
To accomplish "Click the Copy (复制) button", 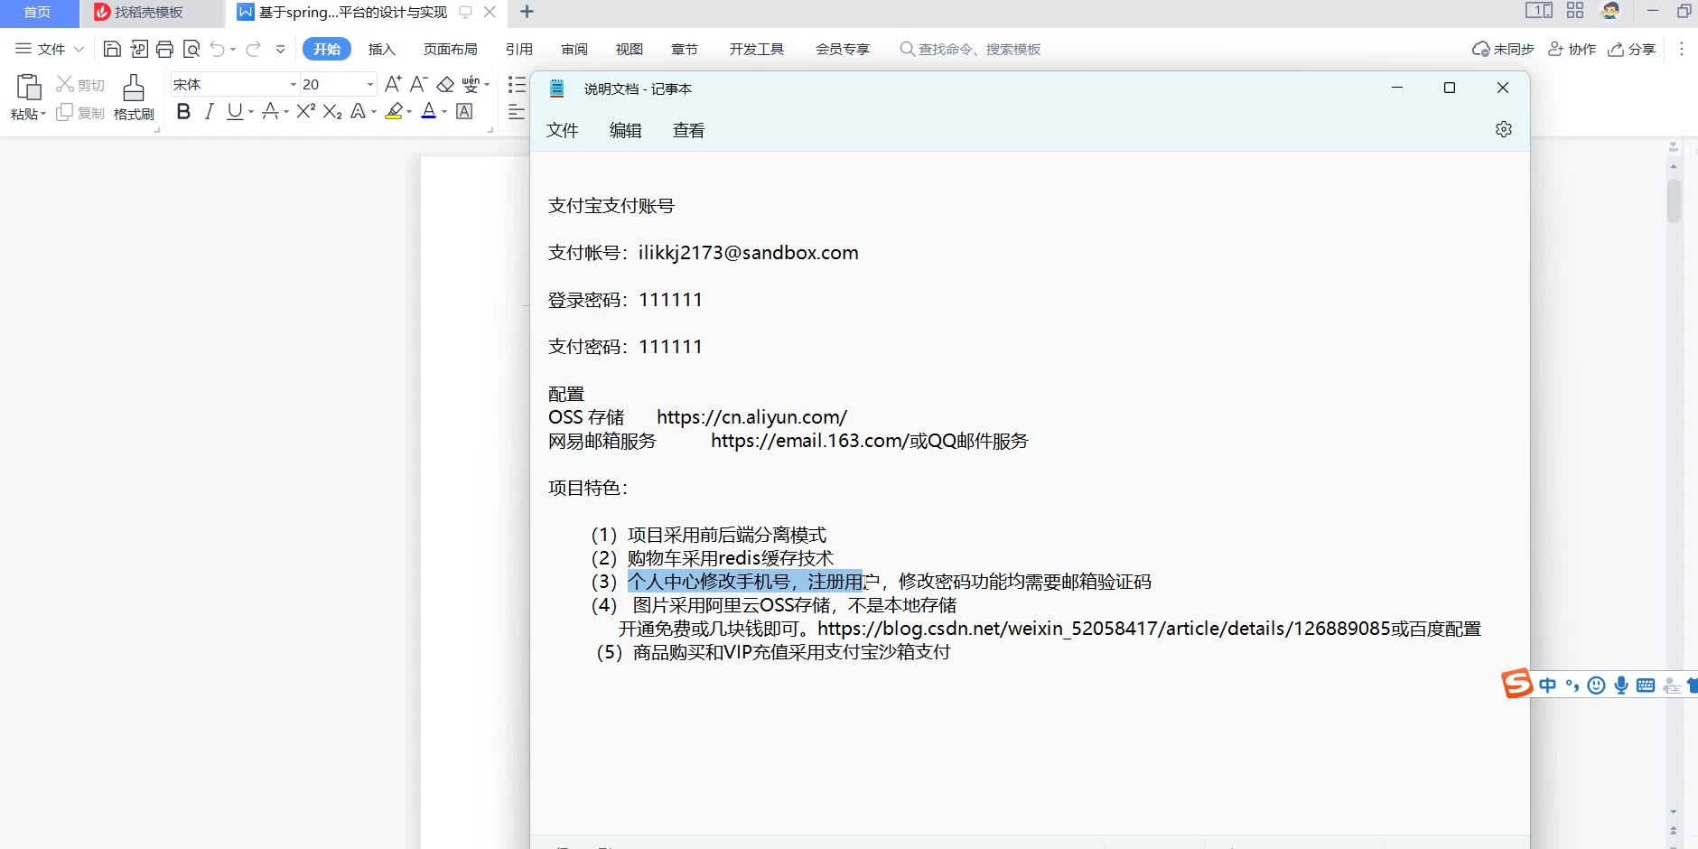I will [80, 113].
